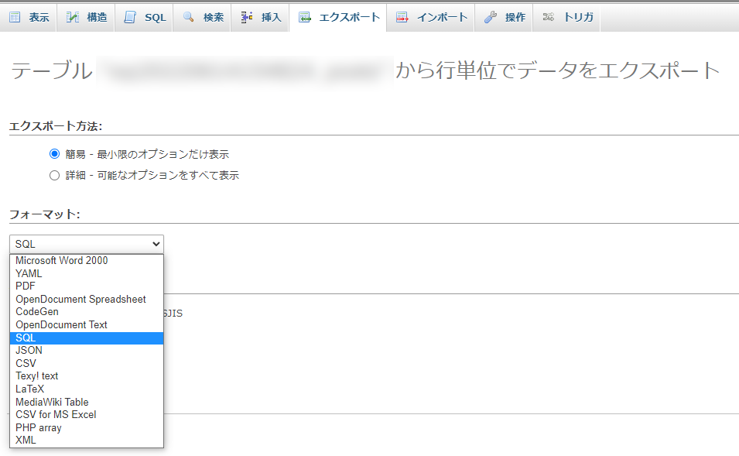Choose JSON from the format list
This screenshot has width=739, height=456.
29,351
